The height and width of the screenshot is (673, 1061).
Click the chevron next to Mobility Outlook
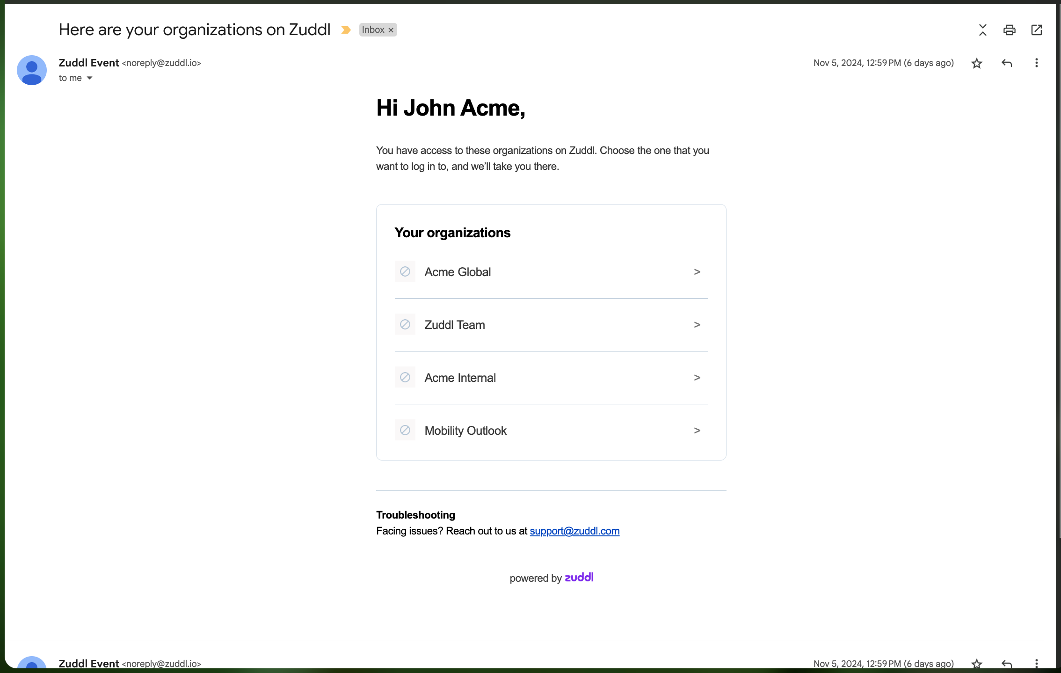pyautogui.click(x=697, y=431)
